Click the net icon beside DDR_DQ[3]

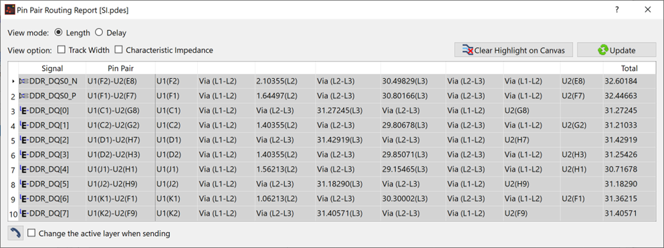(23, 154)
